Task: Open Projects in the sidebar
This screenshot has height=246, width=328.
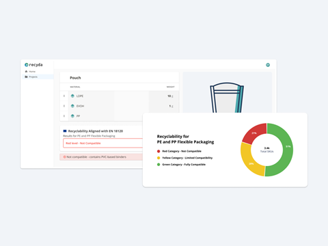Action: (38, 77)
